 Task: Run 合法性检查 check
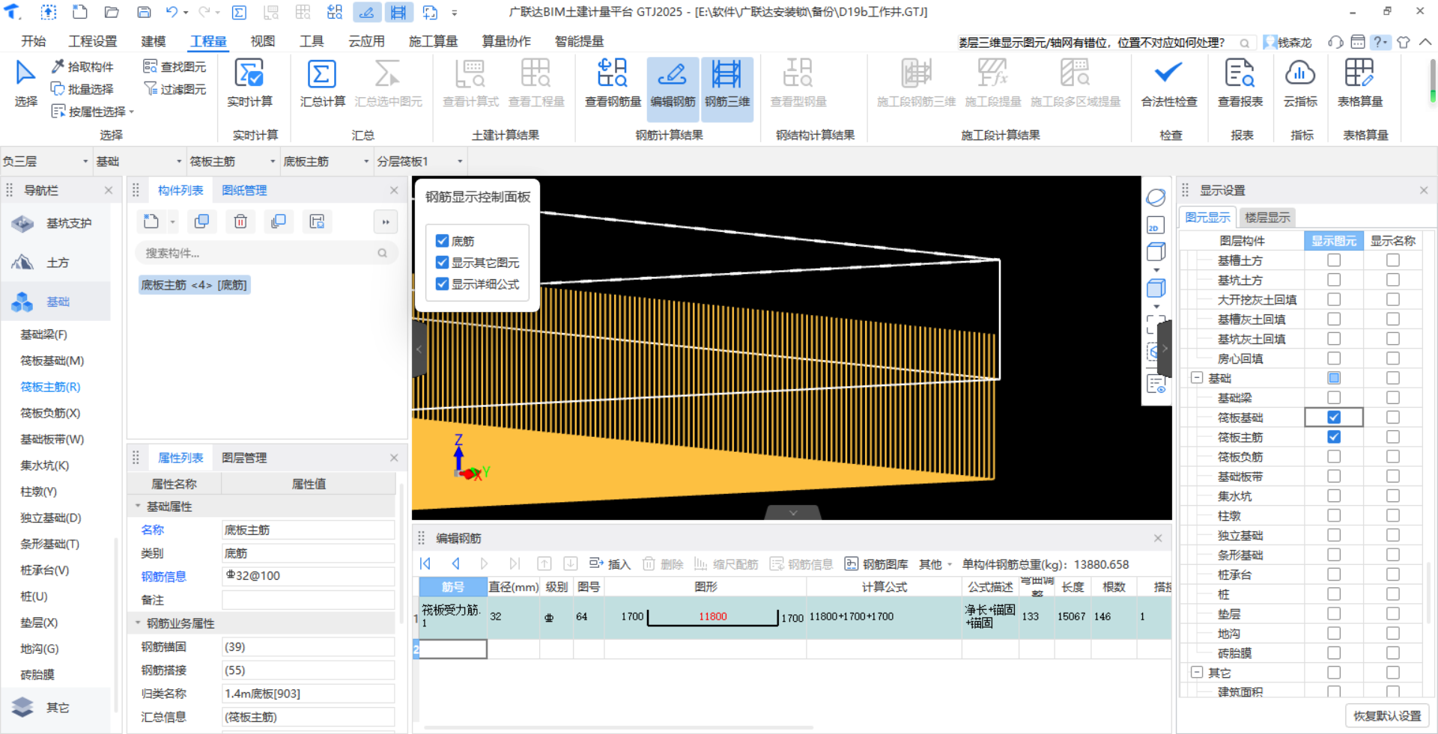[x=1169, y=84]
